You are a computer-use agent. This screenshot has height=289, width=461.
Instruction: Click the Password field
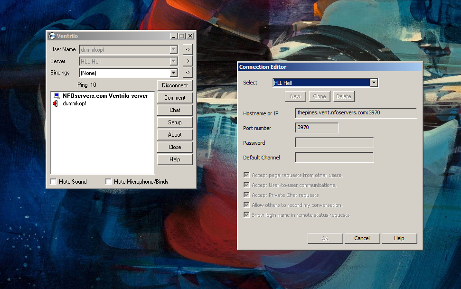[334, 142]
